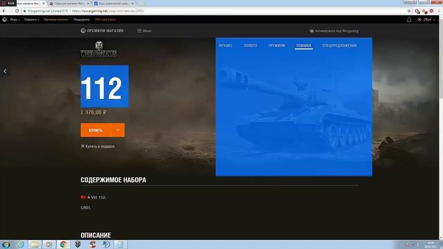The width and height of the screenshot is (443, 249).
Task: Go back with the browser back arrow
Action: click(4, 11)
